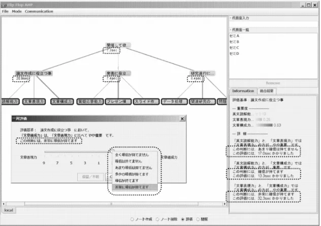Select the 文章表現力 leaf node

click(34, 102)
